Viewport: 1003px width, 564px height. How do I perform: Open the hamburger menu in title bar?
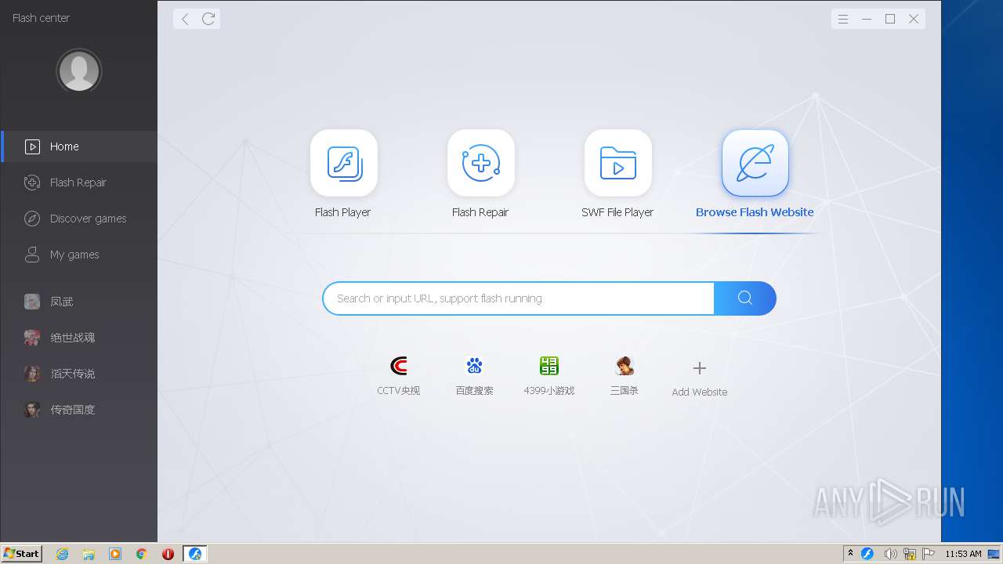(x=843, y=19)
